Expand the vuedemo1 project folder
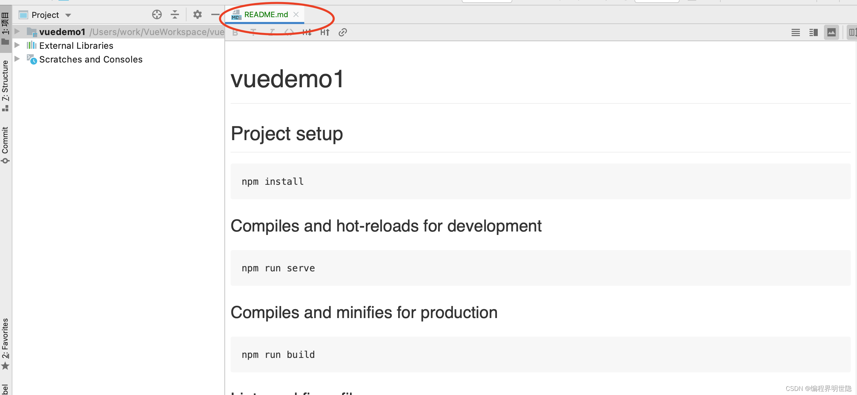This screenshot has height=395, width=857. pos(17,32)
